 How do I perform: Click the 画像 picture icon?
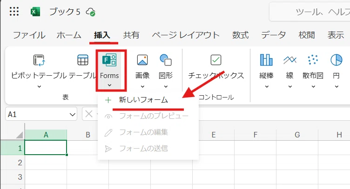click(142, 60)
